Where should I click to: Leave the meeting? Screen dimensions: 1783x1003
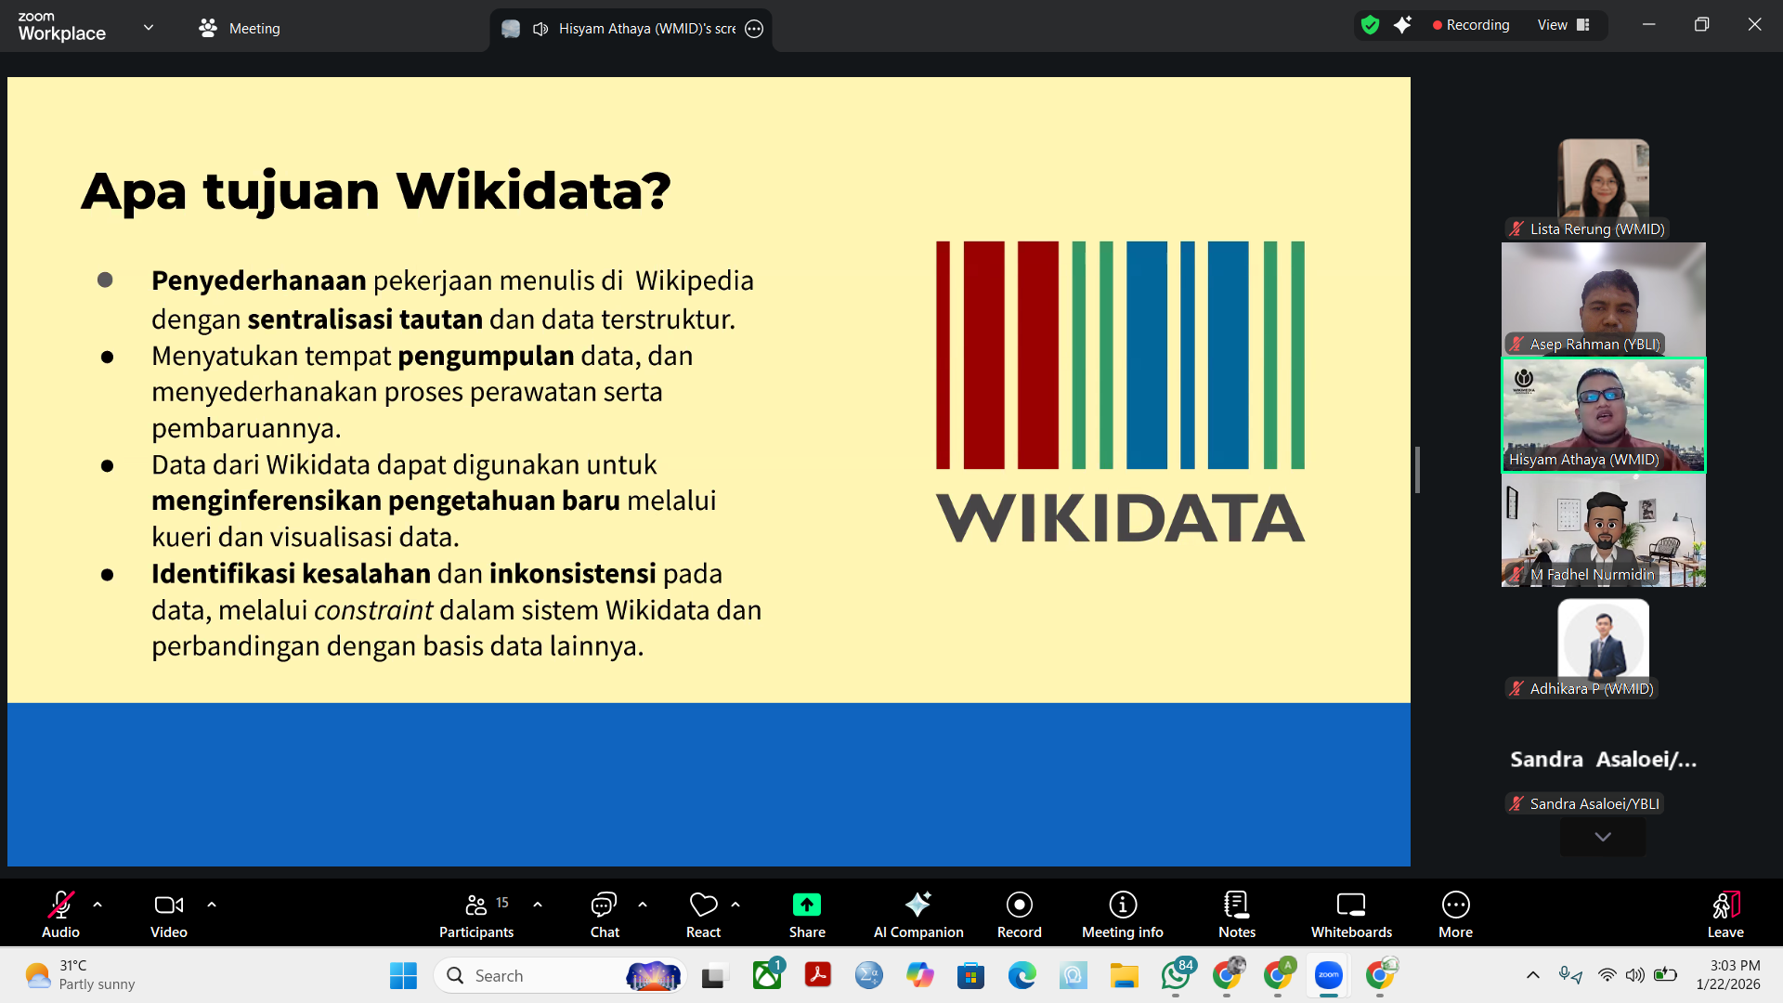[1724, 914]
